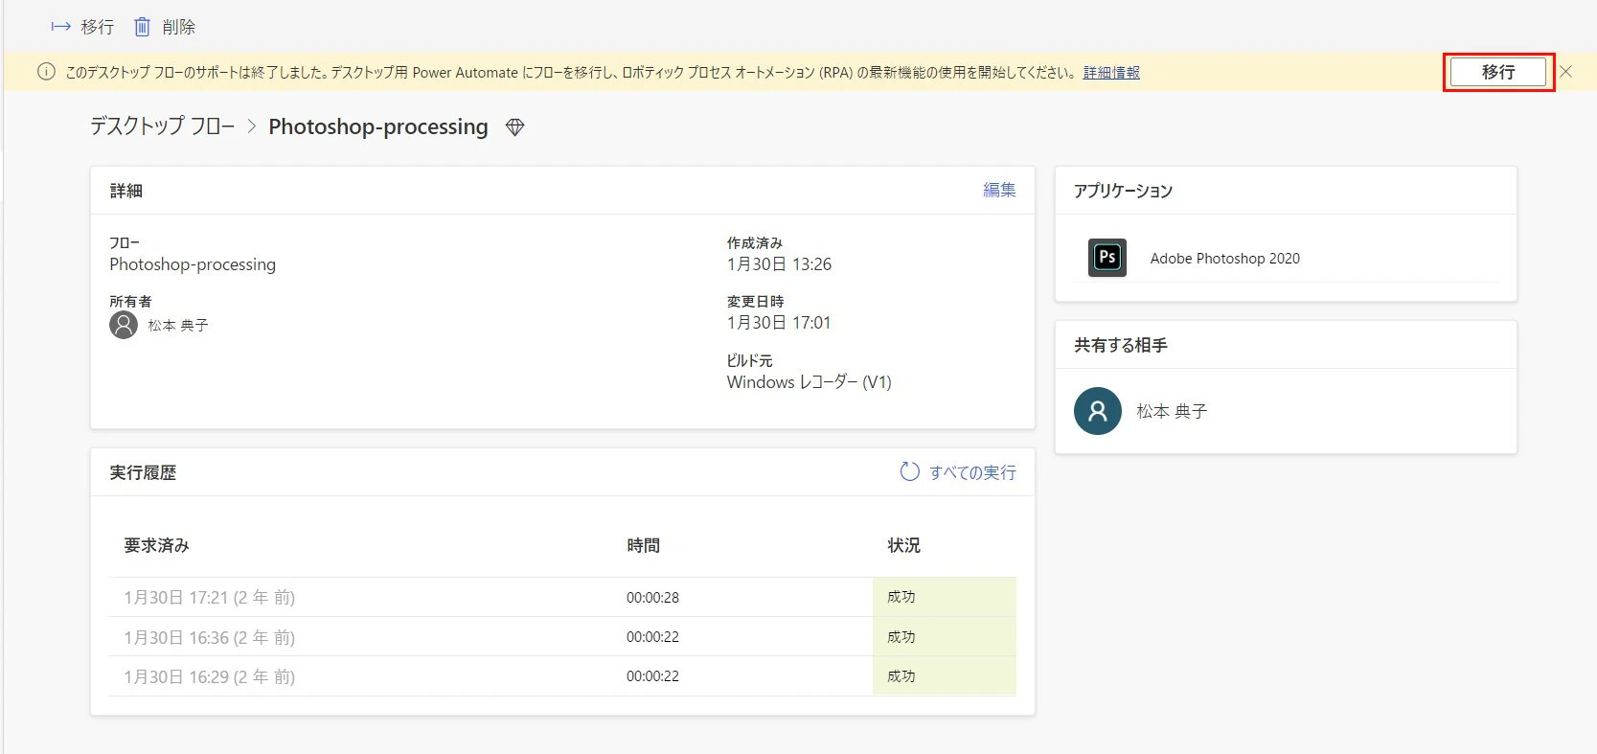Click the 状況 column header

click(903, 545)
